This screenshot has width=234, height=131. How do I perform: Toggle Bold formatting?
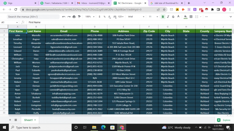coord(163,17)
